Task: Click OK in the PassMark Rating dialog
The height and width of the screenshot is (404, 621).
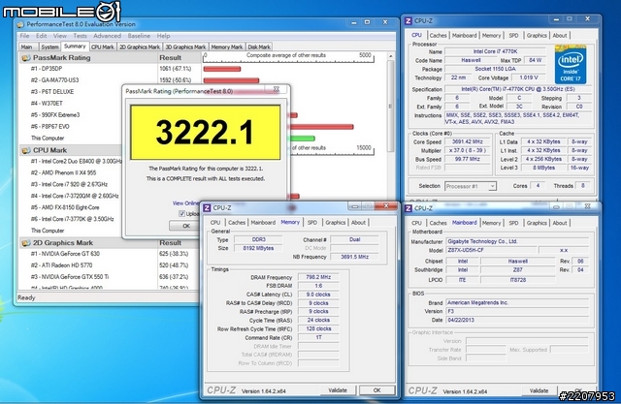Action: point(186,226)
